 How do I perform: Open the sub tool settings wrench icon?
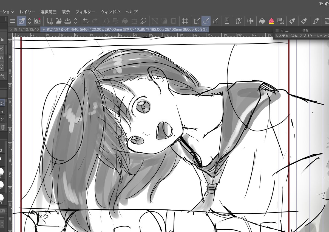tap(3, 77)
